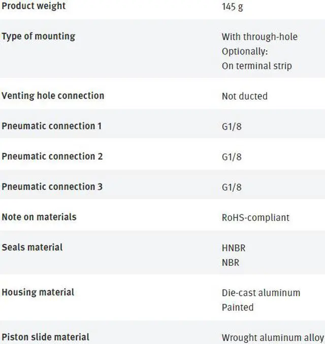Select G1/8 value of Pneumatic connection 2
Image resolution: width=325 pixels, height=344 pixels.
click(232, 157)
